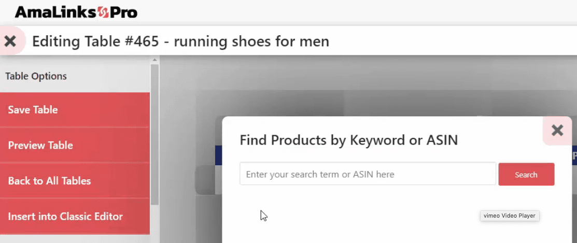Open Preview Table
577x243 pixels.
(75, 145)
